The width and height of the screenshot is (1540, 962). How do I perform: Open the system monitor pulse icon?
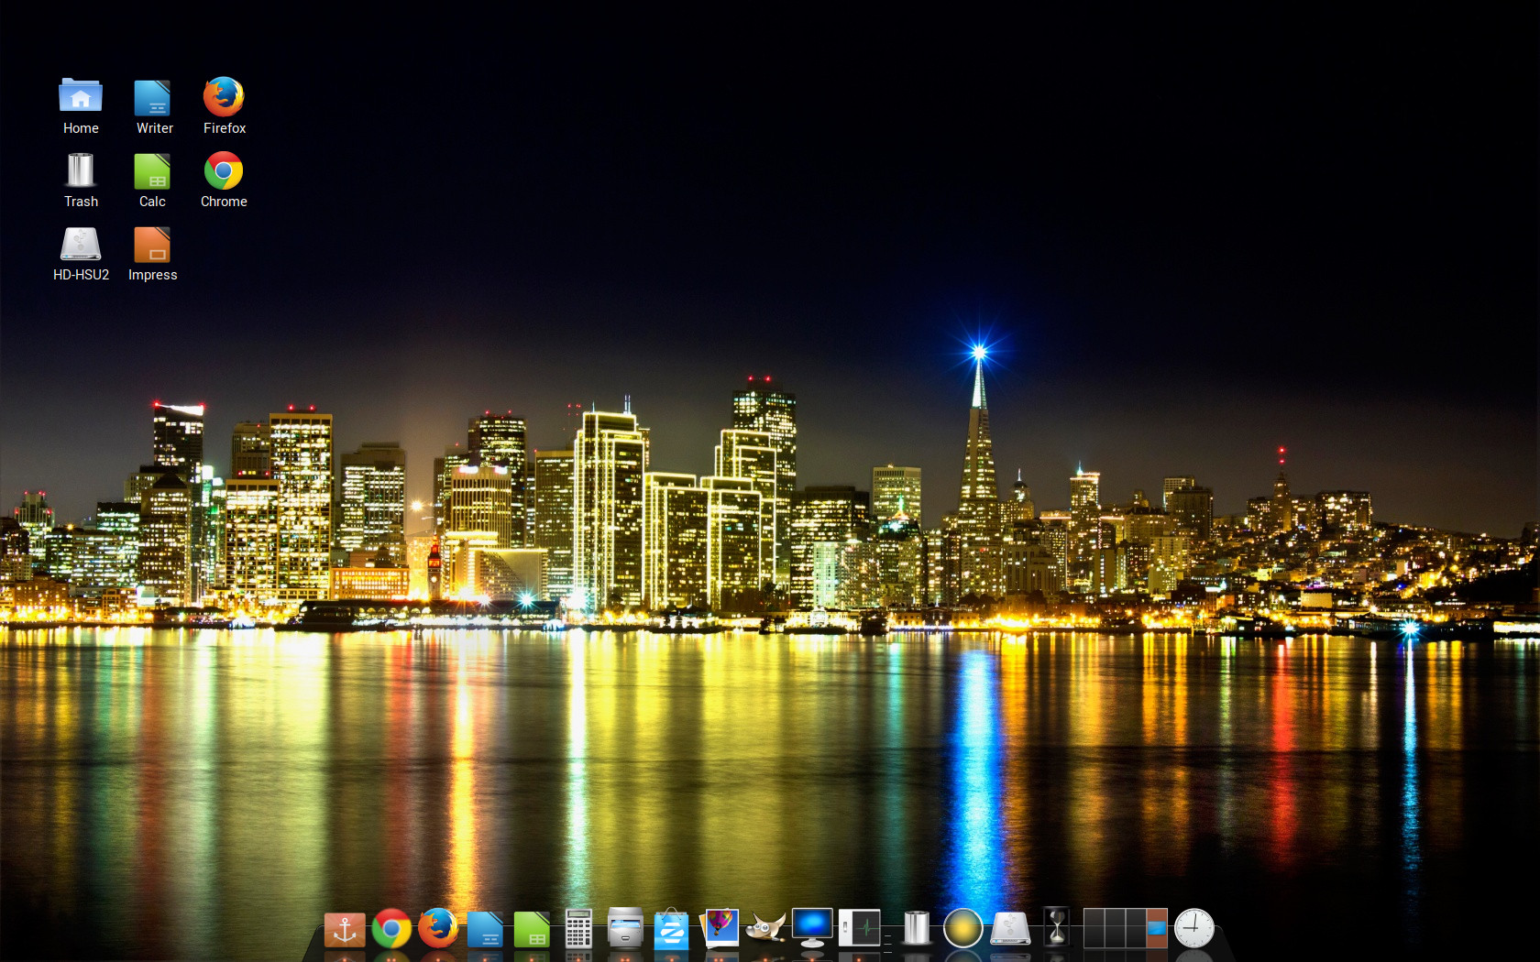860,928
